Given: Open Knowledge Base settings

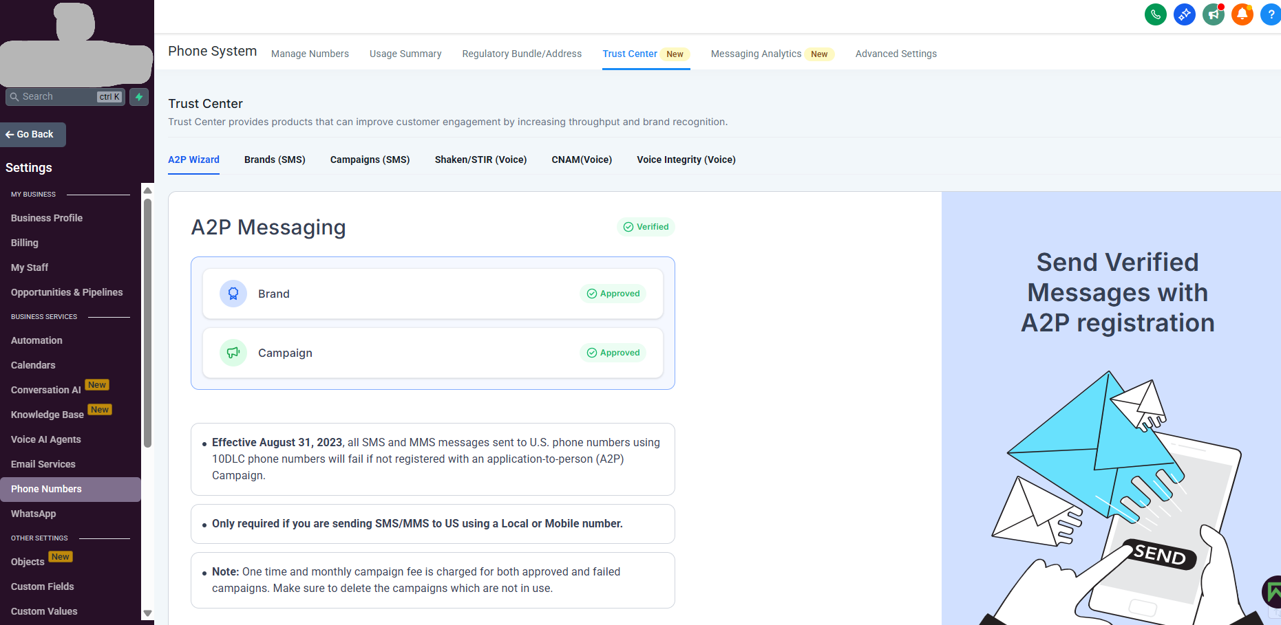Looking at the screenshot, I should (x=47, y=415).
